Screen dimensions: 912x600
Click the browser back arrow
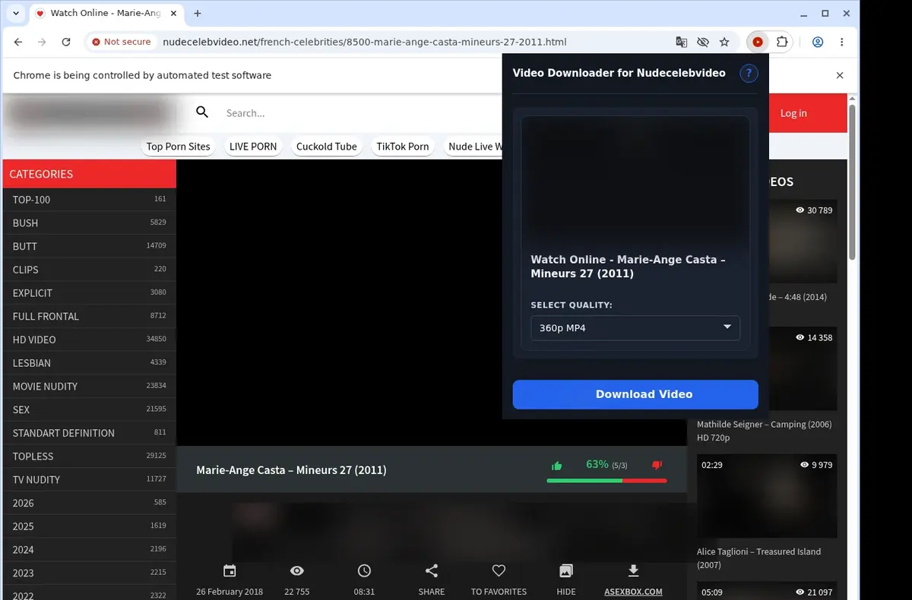(18, 43)
